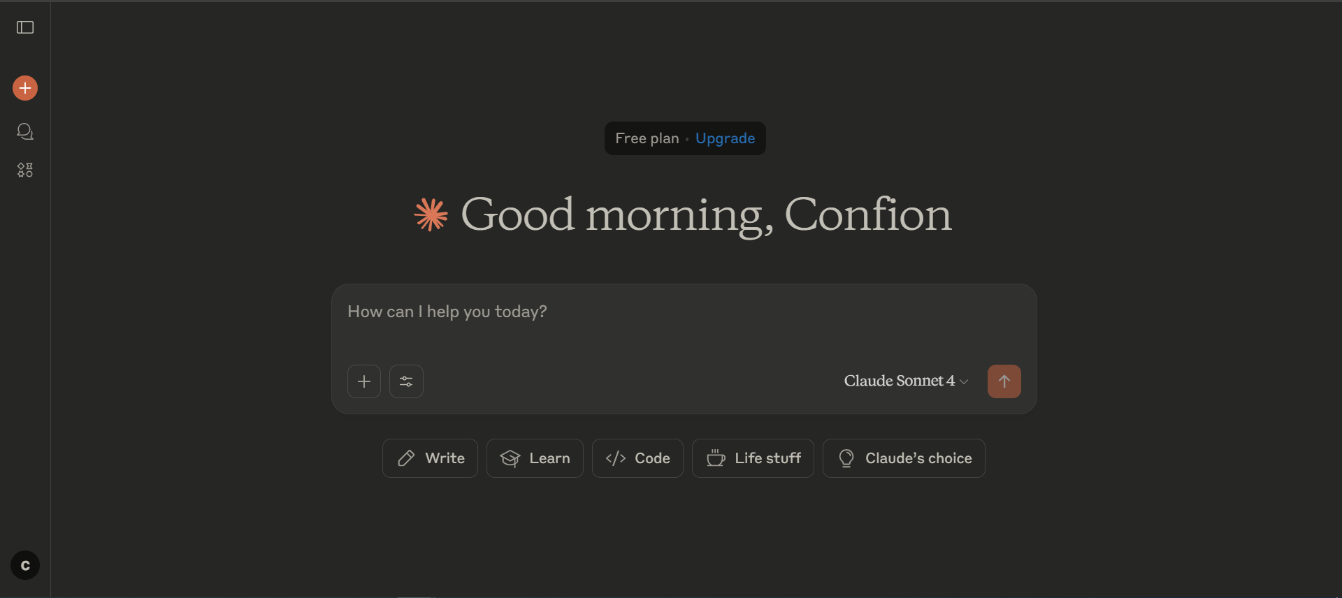Click the Upgrade link

click(725, 138)
